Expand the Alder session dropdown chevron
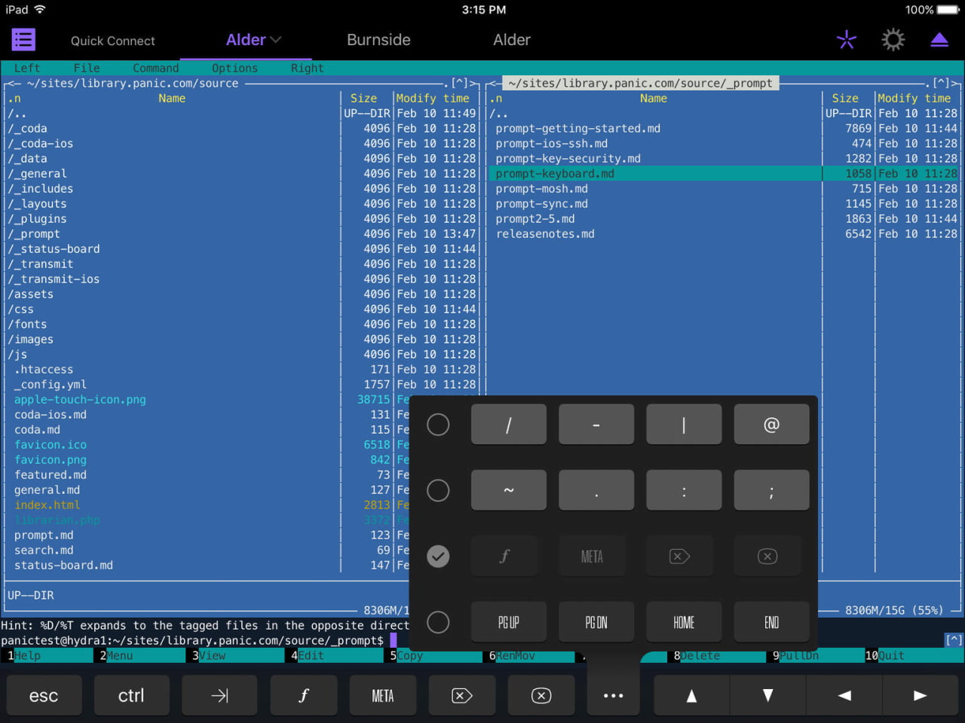The height and width of the screenshot is (723, 965). (275, 40)
